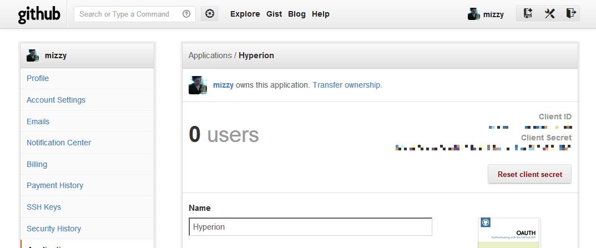Image resolution: width=596 pixels, height=248 pixels.
Task: Open account settings tools icon
Action: click(549, 14)
